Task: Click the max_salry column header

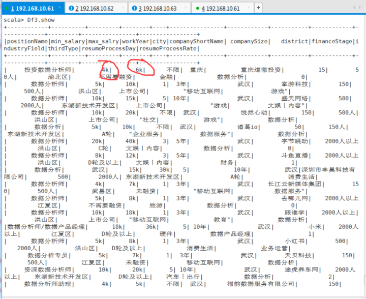Action: point(104,41)
